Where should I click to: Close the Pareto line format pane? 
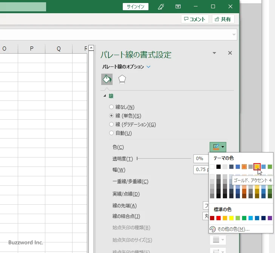pyautogui.click(x=230, y=53)
